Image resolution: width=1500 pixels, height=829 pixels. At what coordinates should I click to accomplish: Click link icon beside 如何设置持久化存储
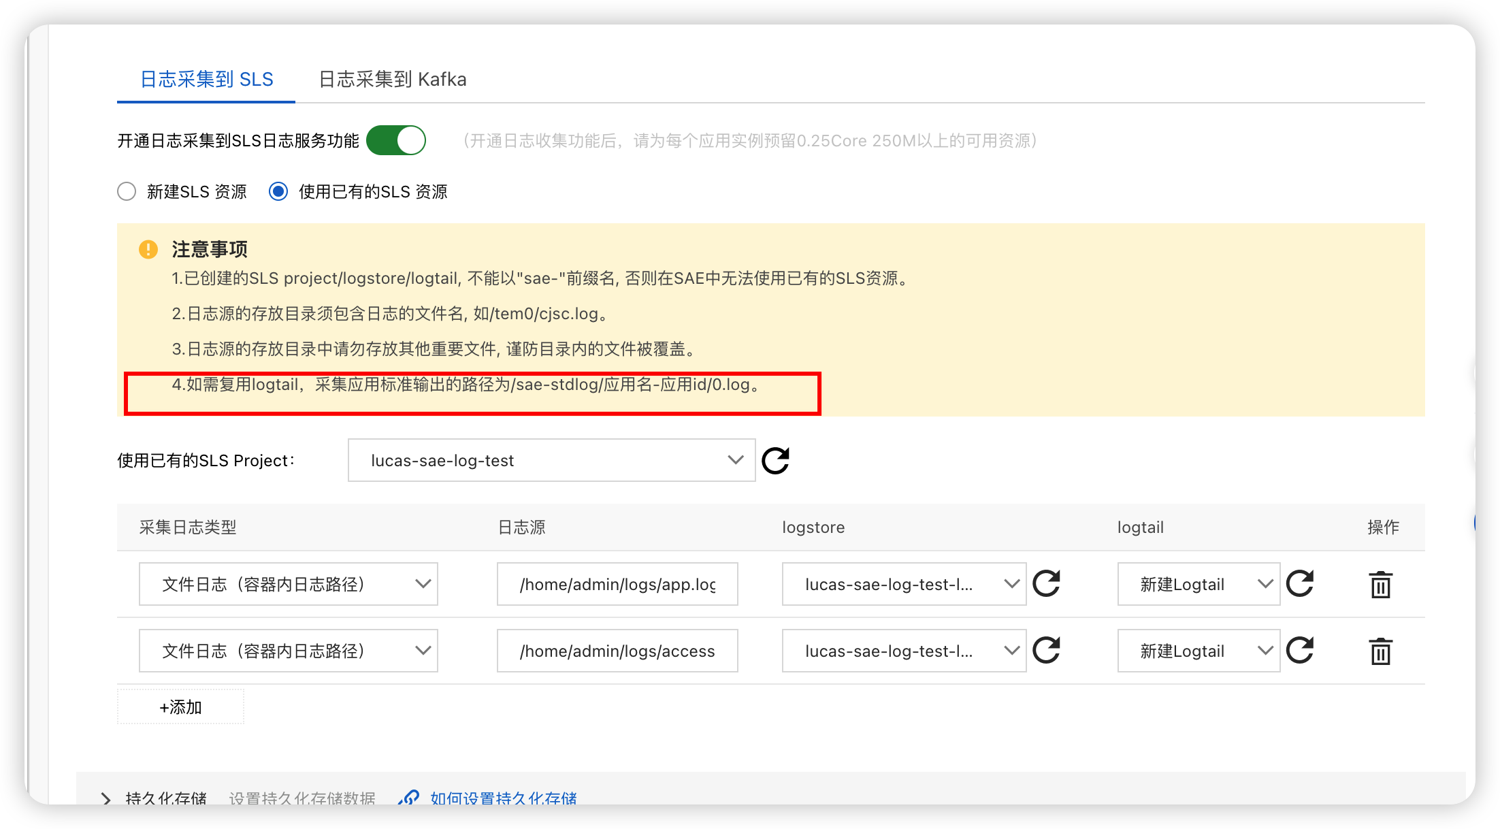pyautogui.click(x=408, y=798)
